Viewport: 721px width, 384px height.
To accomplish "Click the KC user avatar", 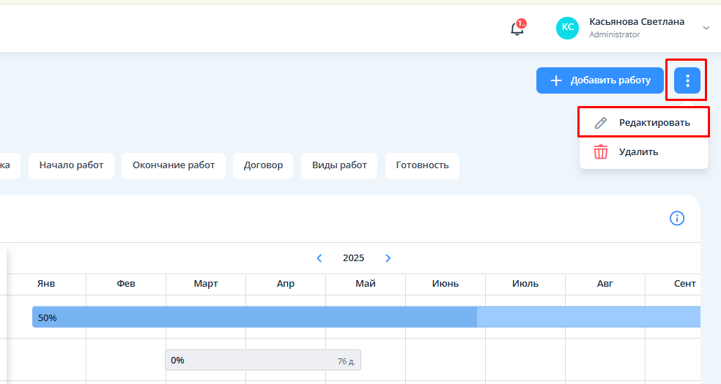I will pyautogui.click(x=567, y=29).
